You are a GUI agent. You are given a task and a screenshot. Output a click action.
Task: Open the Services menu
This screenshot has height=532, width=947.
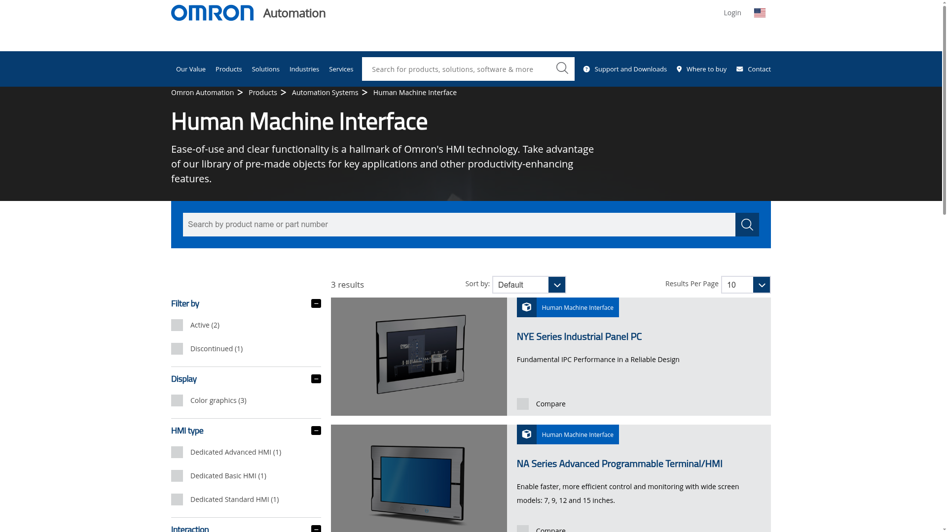(341, 69)
